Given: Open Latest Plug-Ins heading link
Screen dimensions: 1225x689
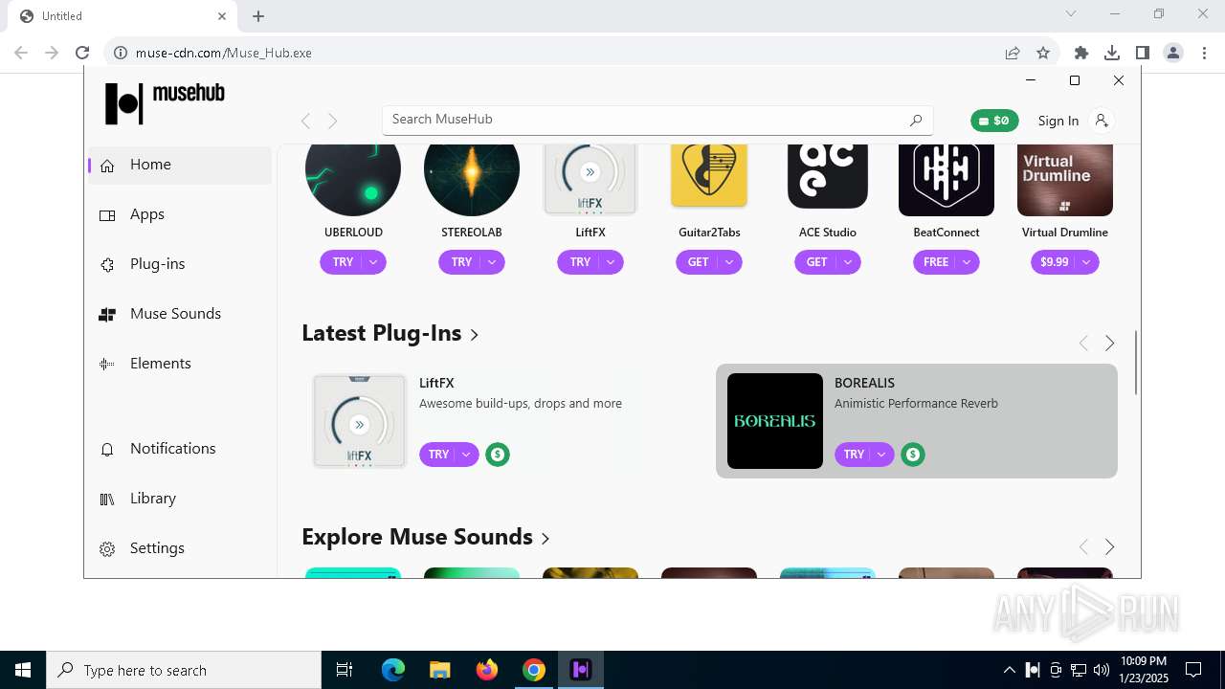Looking at the screenshot, I should [x=390, y=333].
